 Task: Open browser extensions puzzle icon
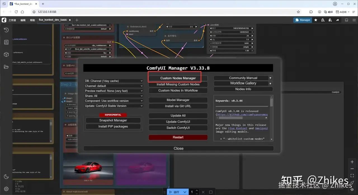311,12
